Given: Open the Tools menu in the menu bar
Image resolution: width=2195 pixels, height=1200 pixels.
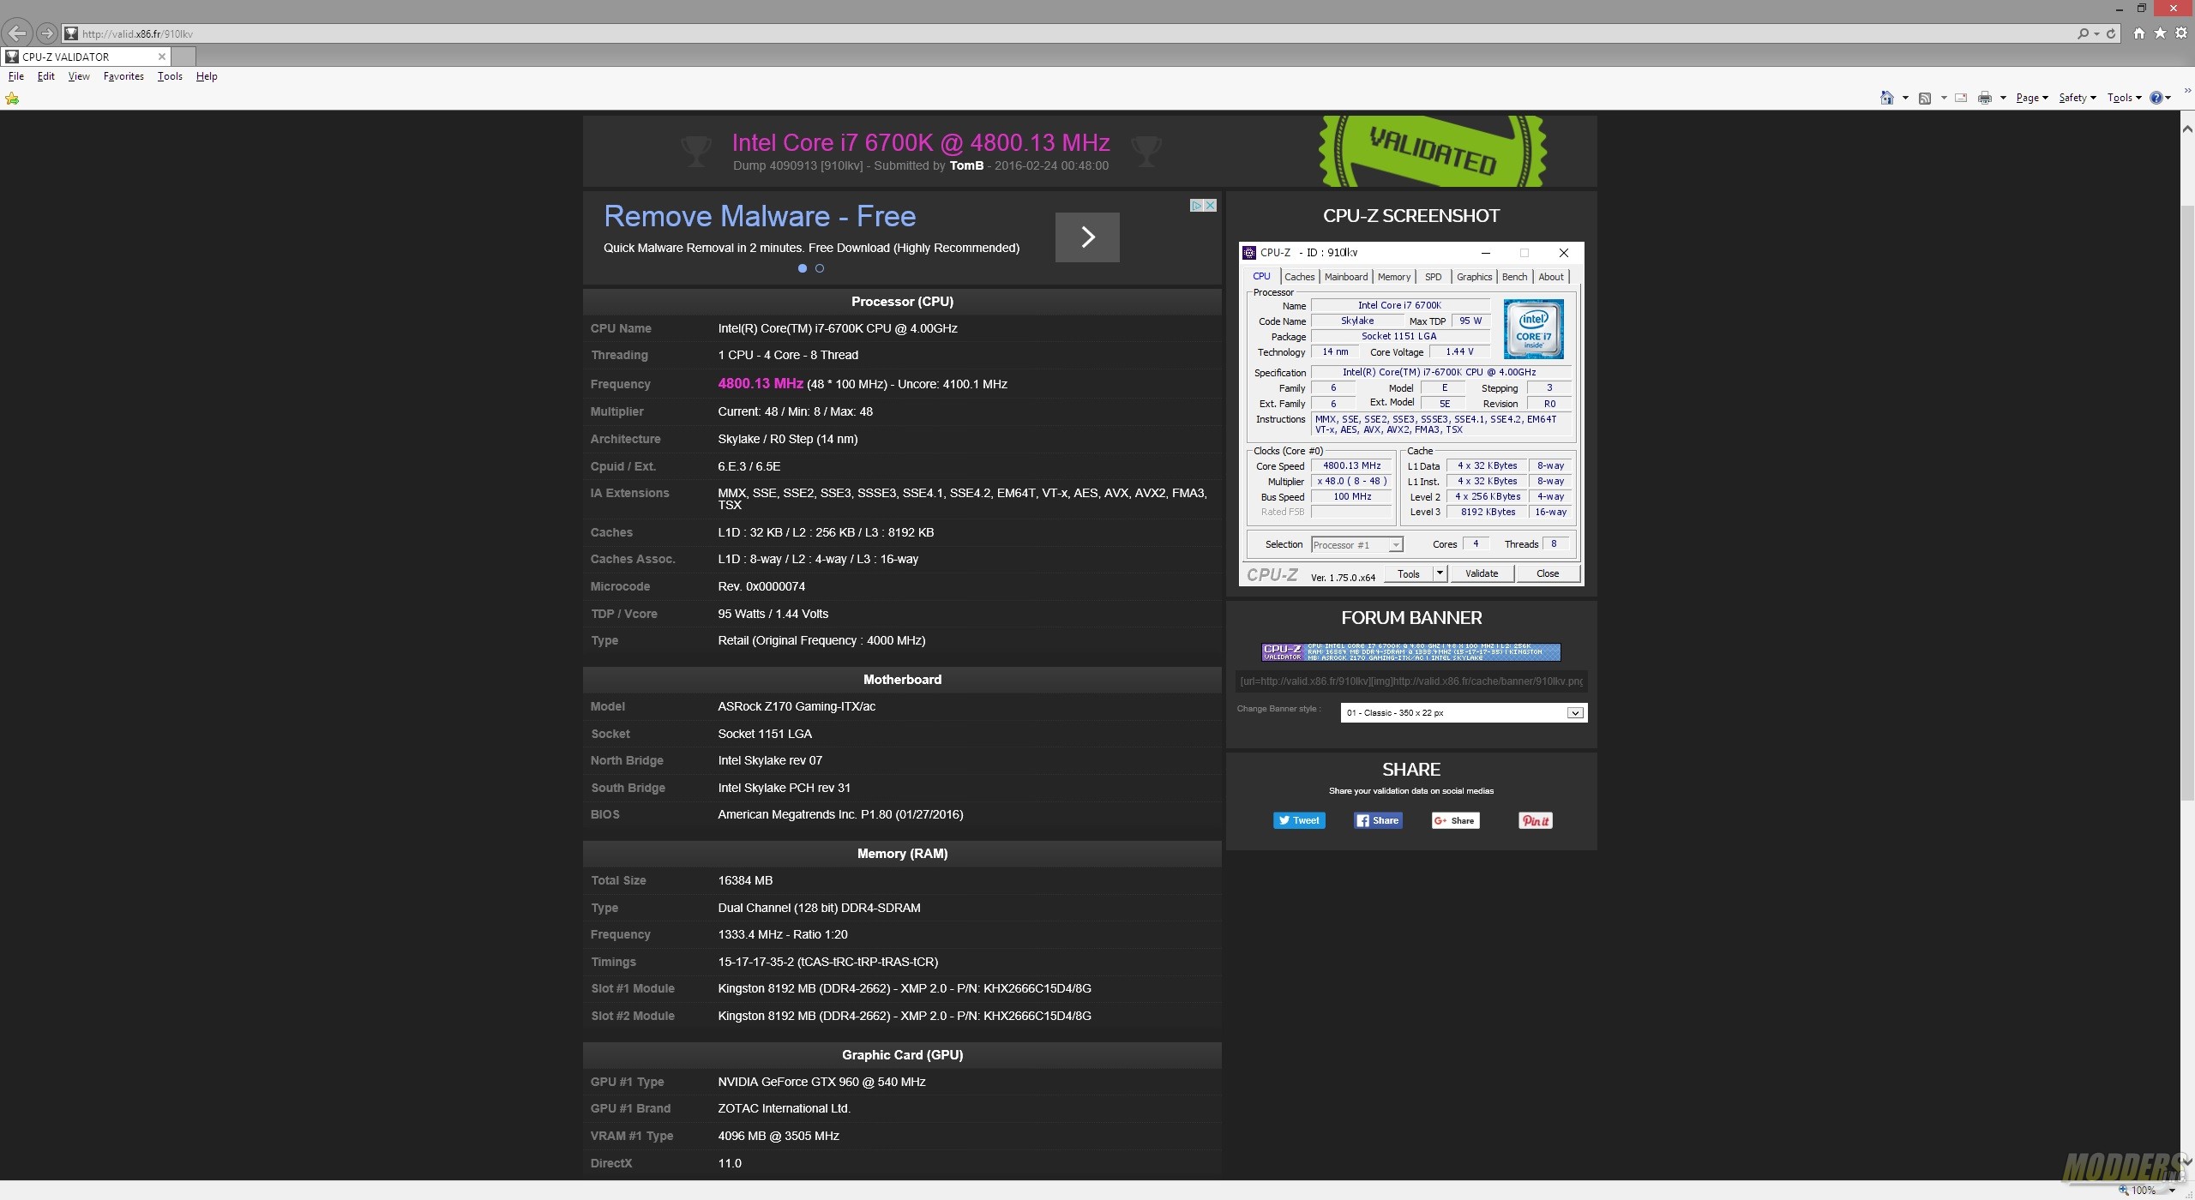Looking at the screenshot, I should (170, 76).
